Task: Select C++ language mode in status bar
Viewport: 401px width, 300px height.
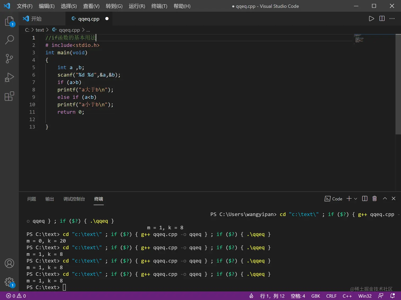Action: click(347, 296)
